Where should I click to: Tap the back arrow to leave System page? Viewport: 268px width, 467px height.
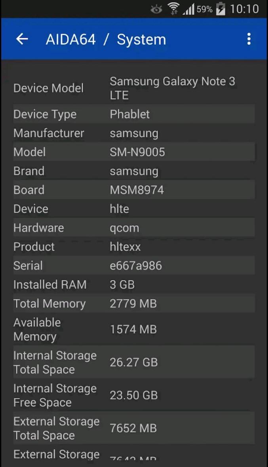tap(22, 39)
